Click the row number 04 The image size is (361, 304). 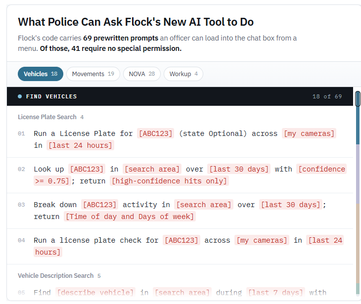(x=21, y=241)
